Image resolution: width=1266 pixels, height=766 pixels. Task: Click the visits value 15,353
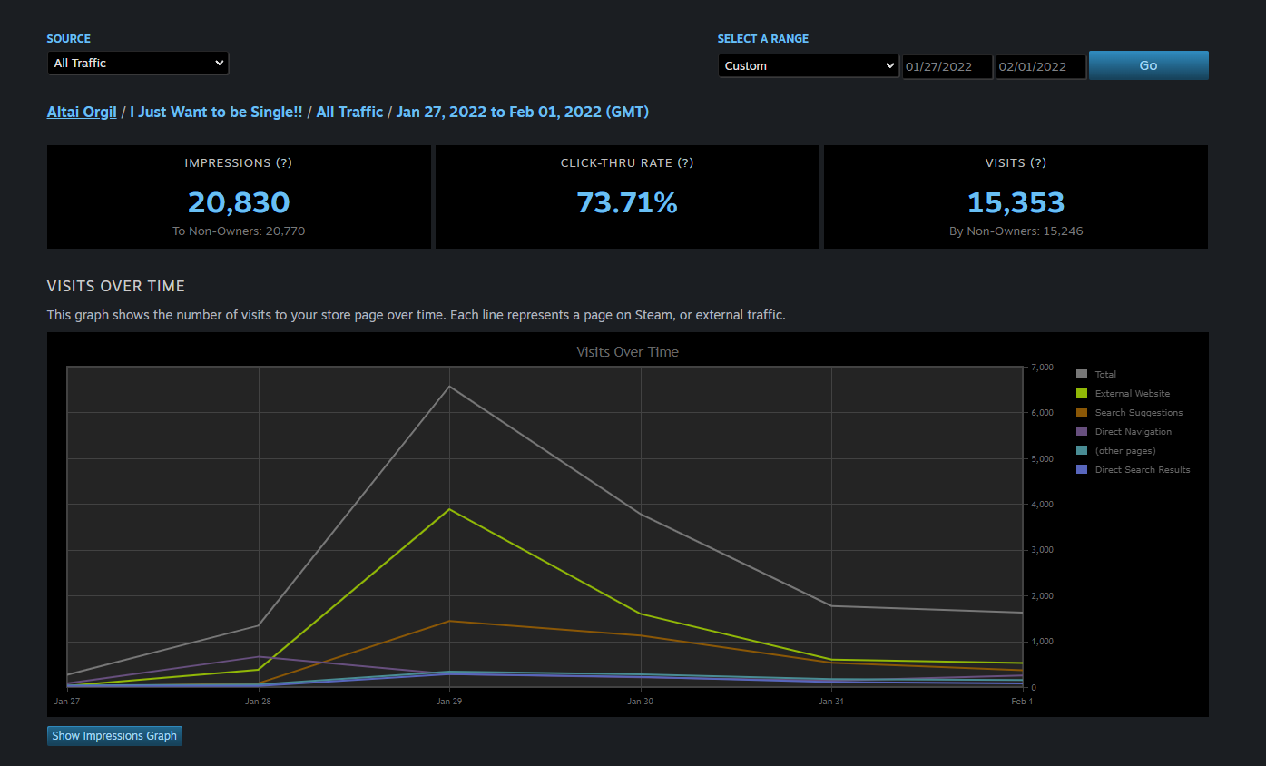pyautogui.click(x=1016, y=201)
